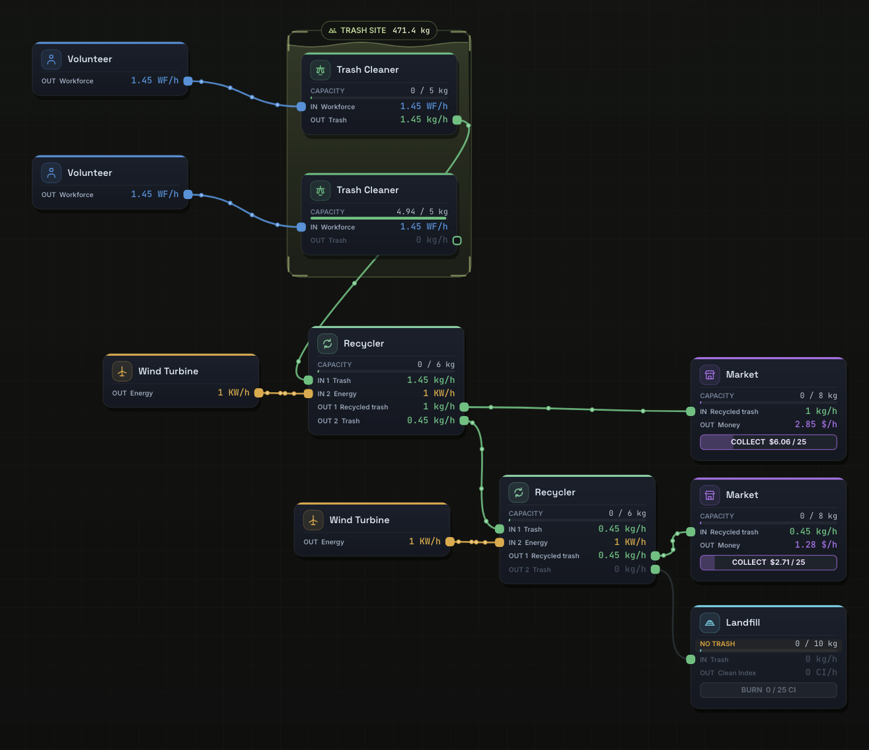
Task: Click upper Recycler's IN 2 Energy port
Action: click(x=309, y=394)
